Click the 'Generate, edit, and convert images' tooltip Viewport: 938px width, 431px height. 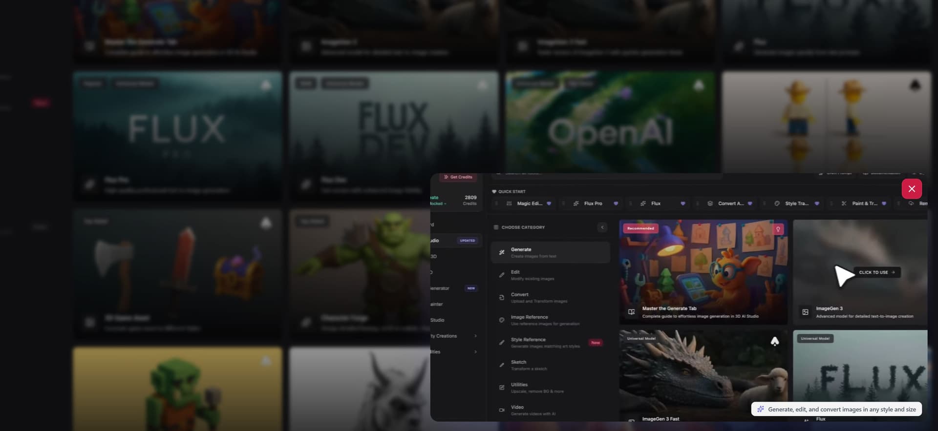click(x=836, y=409)
